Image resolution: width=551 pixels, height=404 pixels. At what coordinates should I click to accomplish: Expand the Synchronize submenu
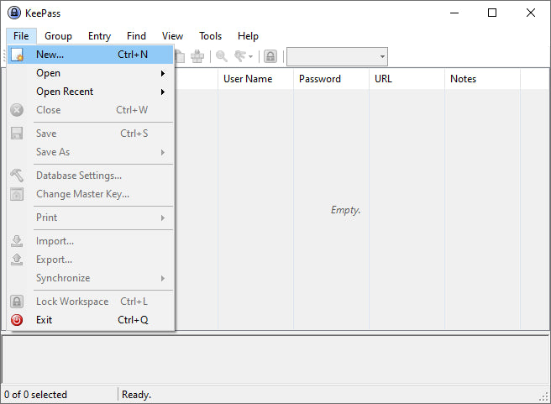click(x=91, y=278)
